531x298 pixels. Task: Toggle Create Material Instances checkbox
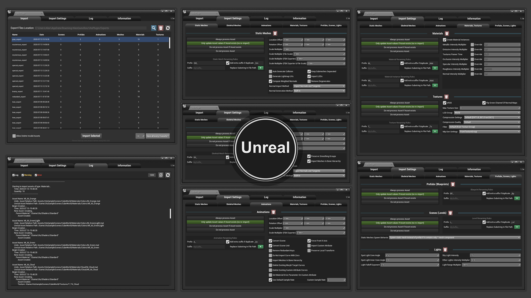[444, 40]
